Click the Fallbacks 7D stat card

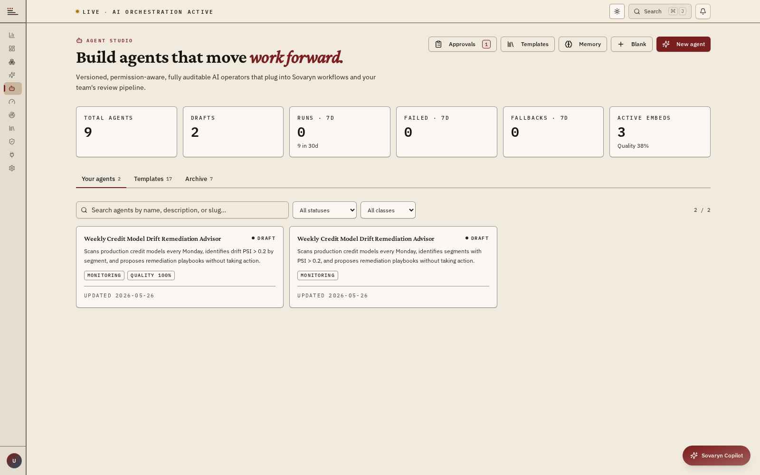553,132
